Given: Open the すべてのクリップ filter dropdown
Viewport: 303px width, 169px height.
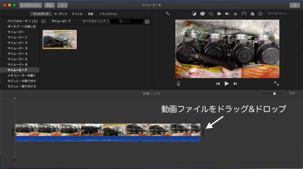Looking at the screenshot, I should [96, 21].
